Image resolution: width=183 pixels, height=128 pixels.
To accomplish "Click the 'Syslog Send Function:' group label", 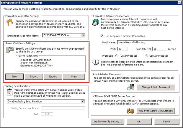I will [x=18, y=86].
